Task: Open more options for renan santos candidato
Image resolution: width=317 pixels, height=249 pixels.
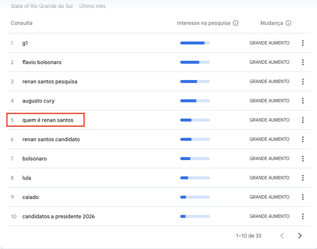Action: (x=303, y=139)
